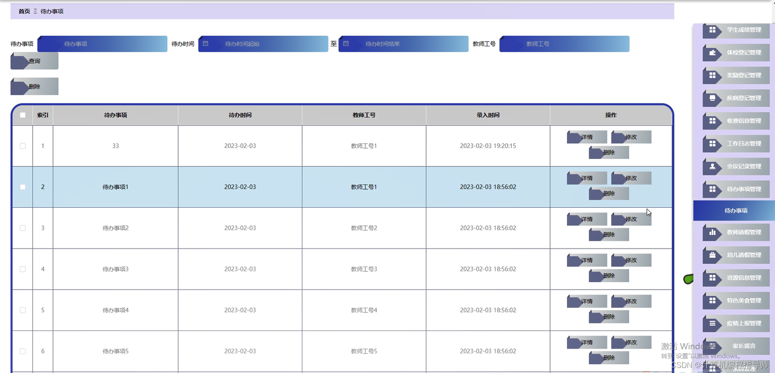Go to 首页 in the breadcrumb
Viewport: 775px width, 373px height.
point(24,11)
